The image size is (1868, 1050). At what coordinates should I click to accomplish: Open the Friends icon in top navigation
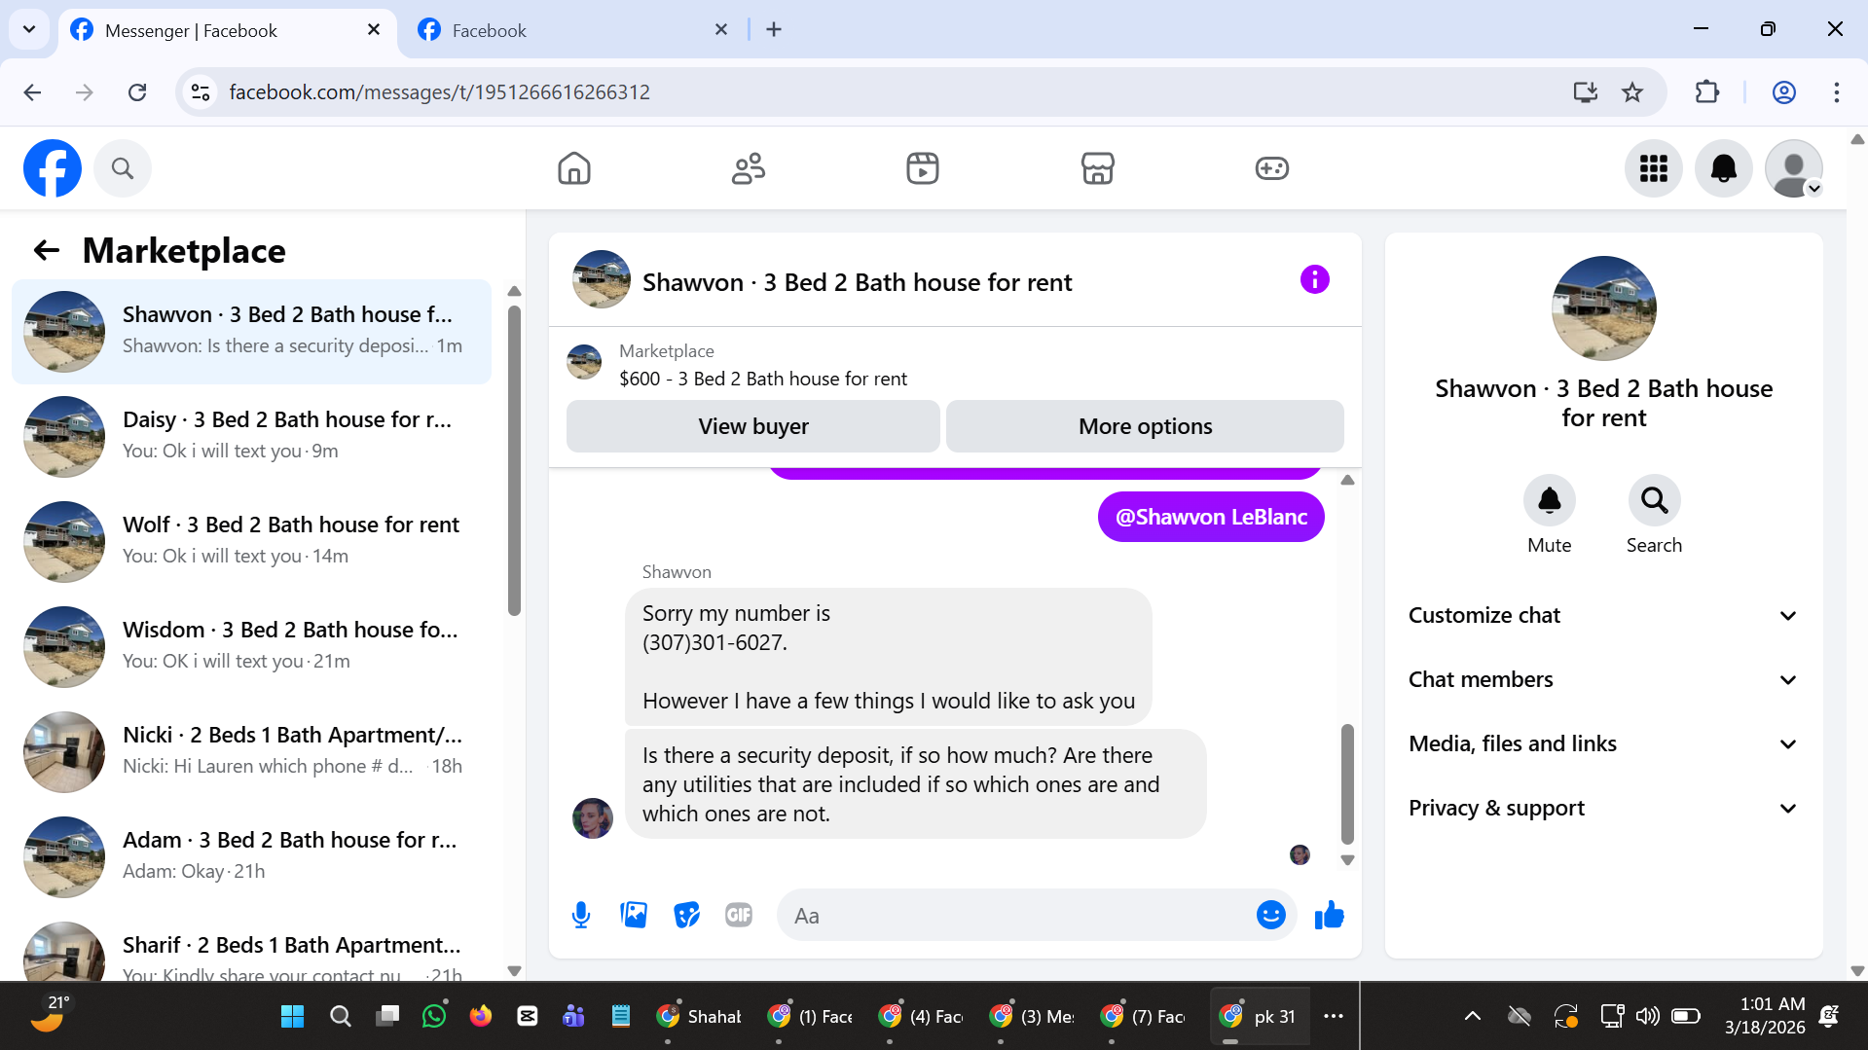(749, 168)
